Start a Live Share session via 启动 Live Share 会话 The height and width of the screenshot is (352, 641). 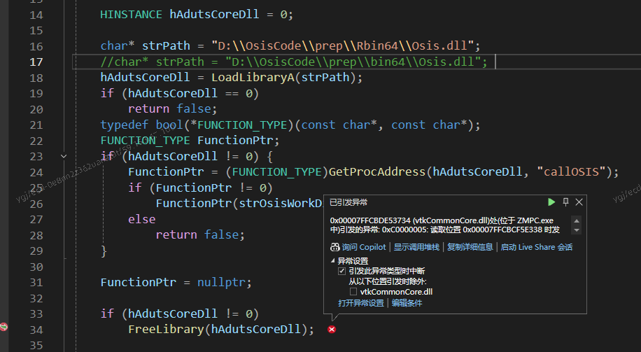click(536, 247)
